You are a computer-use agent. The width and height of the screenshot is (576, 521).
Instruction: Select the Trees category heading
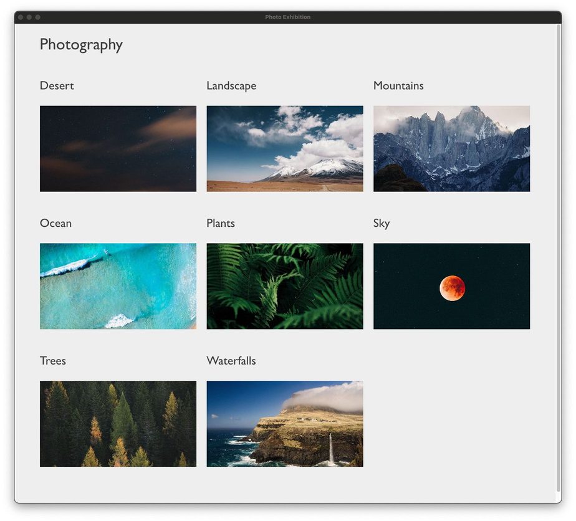53,361
